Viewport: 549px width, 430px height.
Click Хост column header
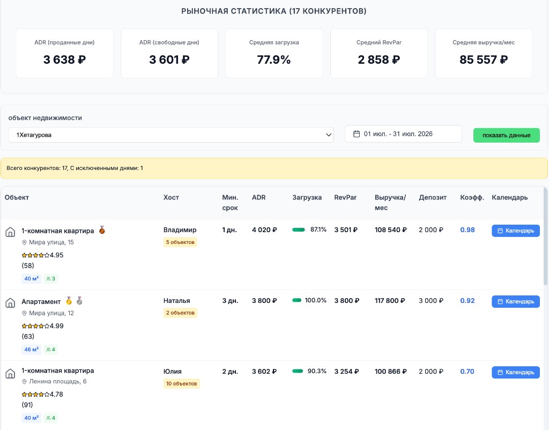click(171, 197)
